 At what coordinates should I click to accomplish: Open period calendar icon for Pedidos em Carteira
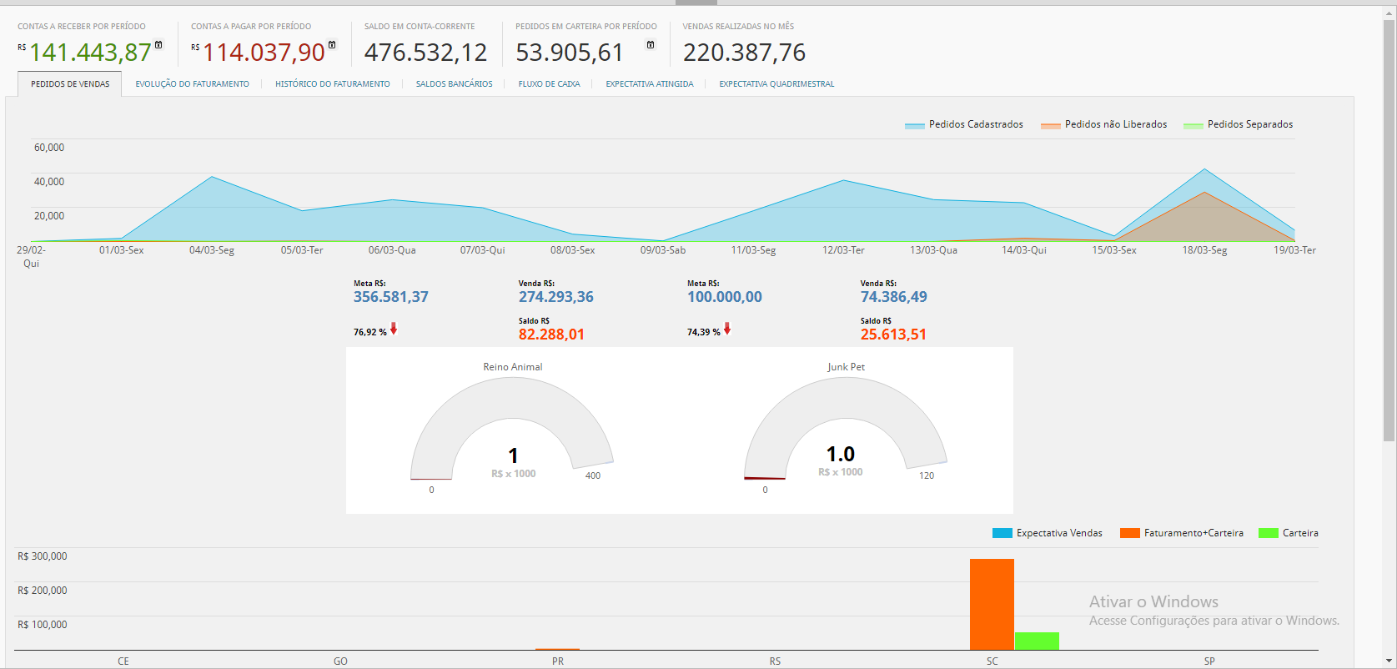click(651, 45)
